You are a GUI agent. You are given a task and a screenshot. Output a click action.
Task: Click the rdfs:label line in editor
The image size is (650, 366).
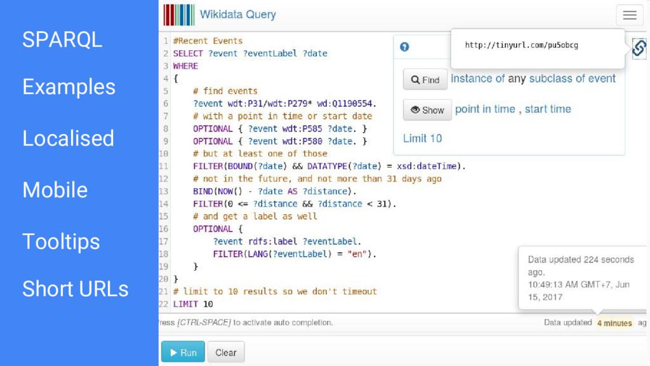(287, 241)
